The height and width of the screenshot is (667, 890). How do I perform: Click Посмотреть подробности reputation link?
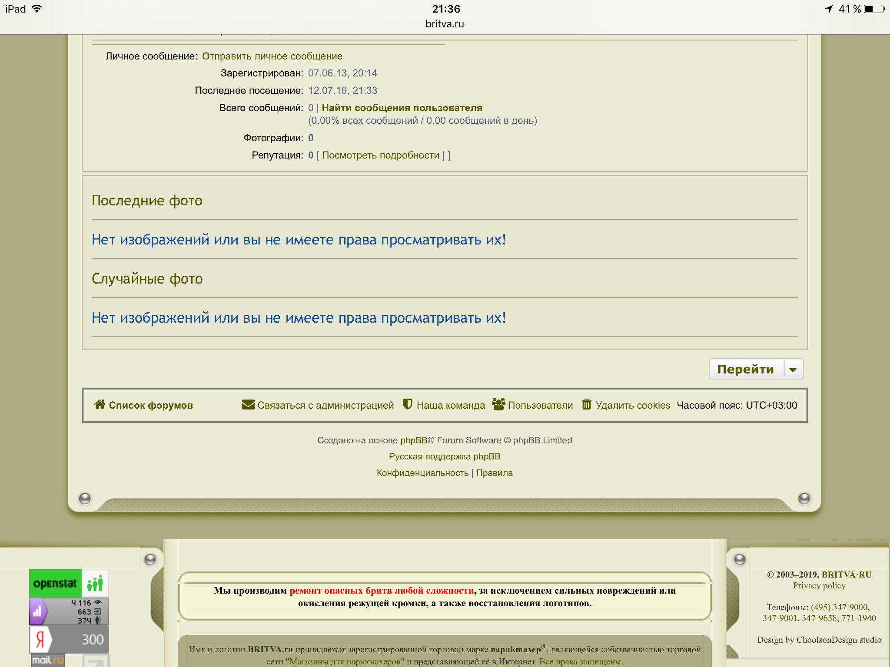(x=380, y=155)
